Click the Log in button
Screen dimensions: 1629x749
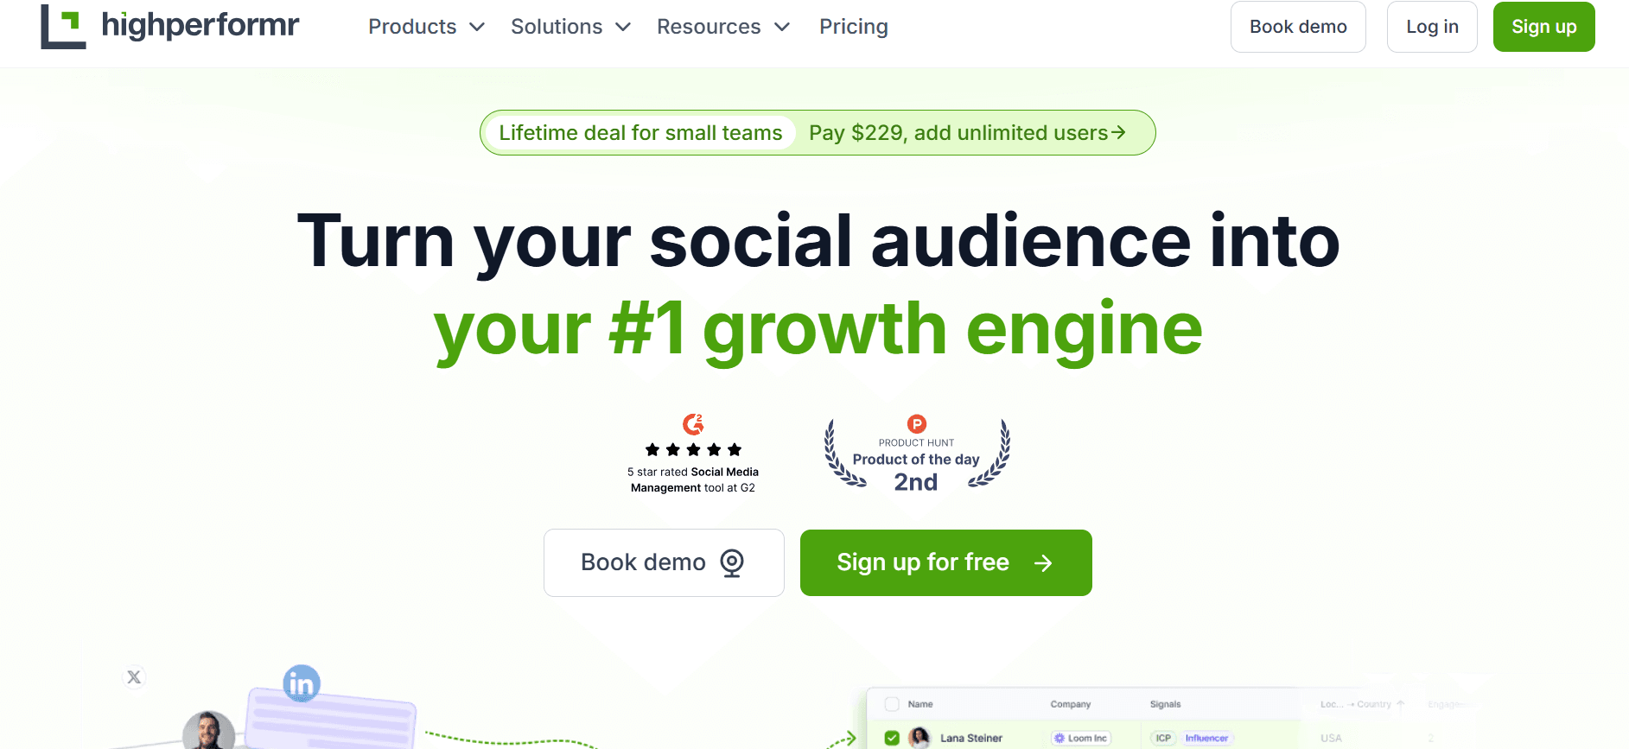coord(1431,27)
